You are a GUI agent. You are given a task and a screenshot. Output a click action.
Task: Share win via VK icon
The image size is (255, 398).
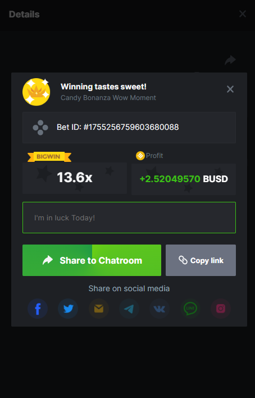(x=160, y=309)
